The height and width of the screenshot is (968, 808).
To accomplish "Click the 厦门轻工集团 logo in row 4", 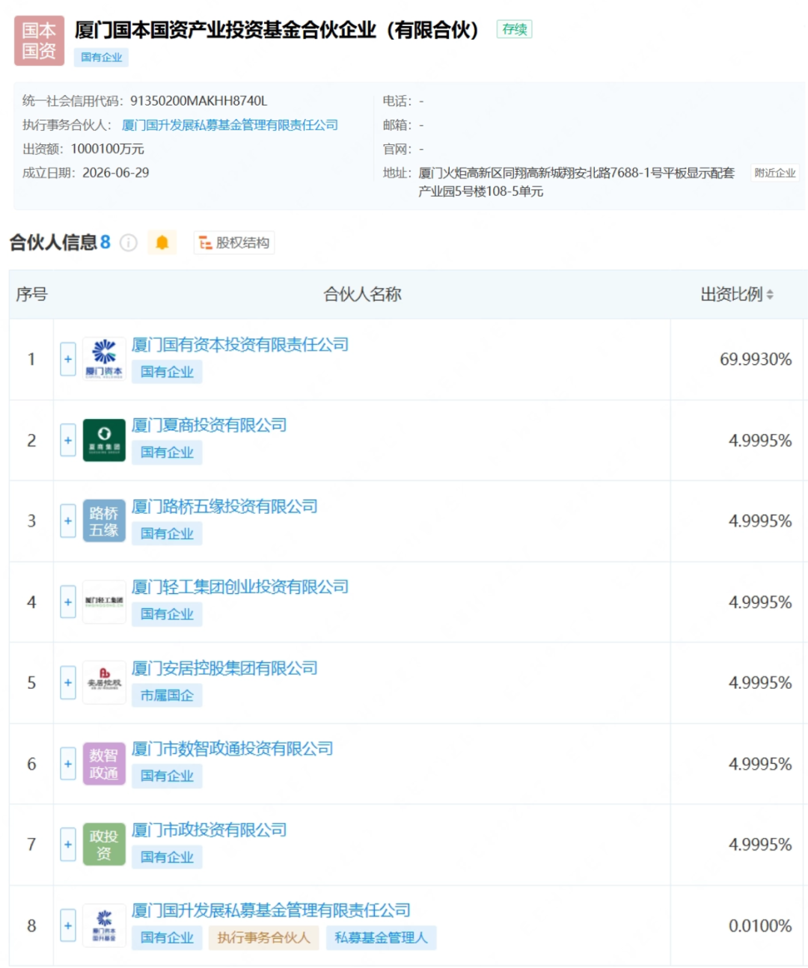I will pos(104,602).
